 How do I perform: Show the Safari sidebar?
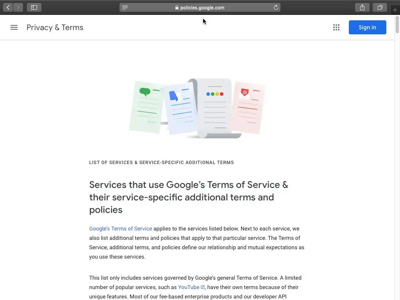[34, 7]
